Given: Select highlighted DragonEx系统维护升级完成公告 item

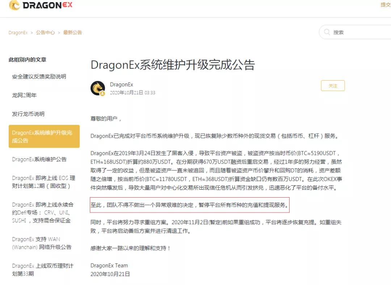Looking at the screenshot, I should (x=44, y=137).
